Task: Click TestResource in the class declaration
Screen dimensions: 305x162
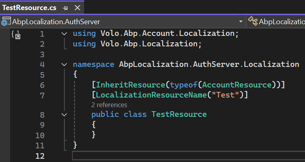Action: (x=179, y=115)
